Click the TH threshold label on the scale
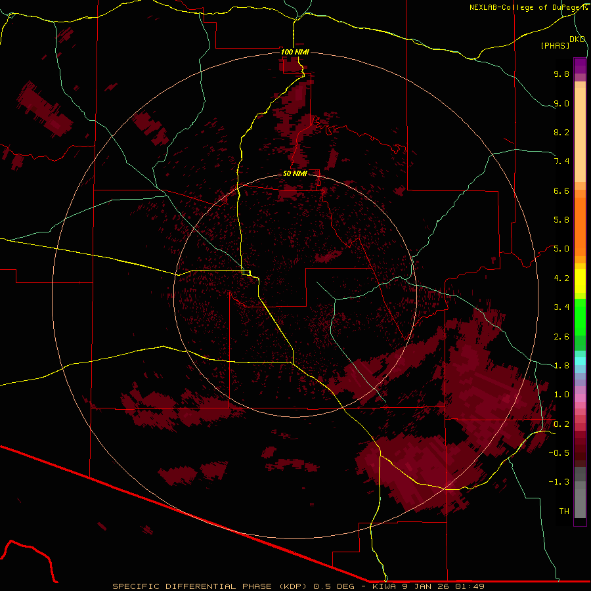Screen dimensions: 591x591 pos(564,512)
